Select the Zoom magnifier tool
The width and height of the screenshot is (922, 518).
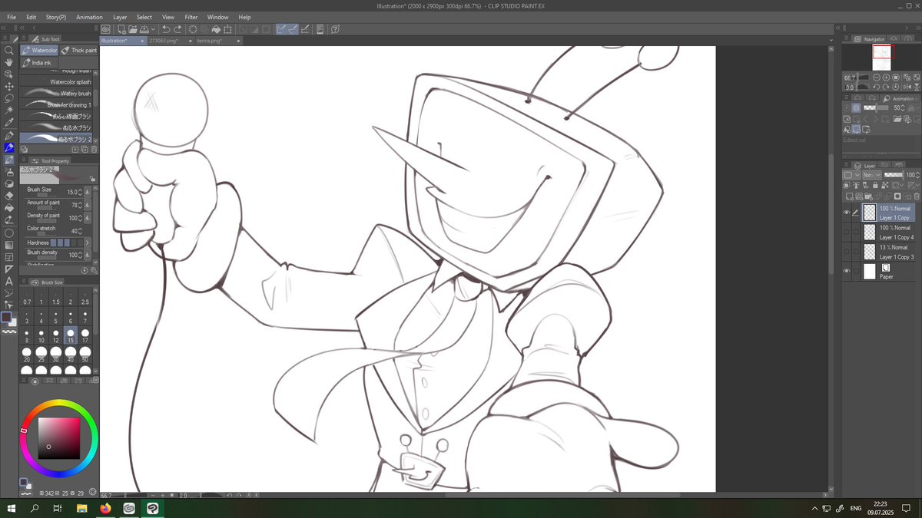coord(9,50)
